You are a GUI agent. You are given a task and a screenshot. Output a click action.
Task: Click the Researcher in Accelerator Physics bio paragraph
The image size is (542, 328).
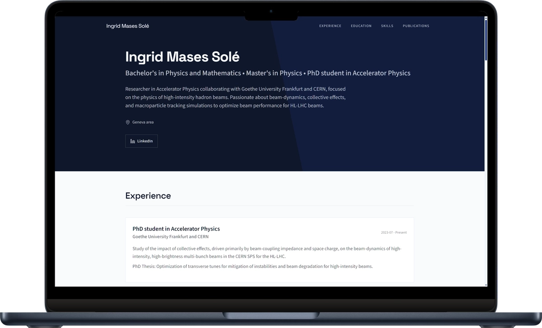coord(235,97)
